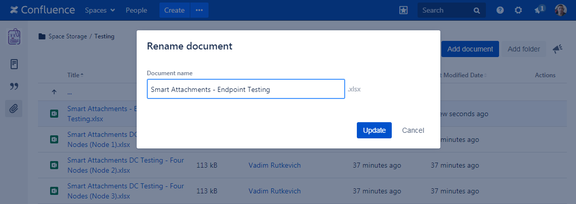The height and width of the screenshot is (204, 576).
Task: Sort by the Title column header
Action: pyautogui.click(x=74, y=75)
